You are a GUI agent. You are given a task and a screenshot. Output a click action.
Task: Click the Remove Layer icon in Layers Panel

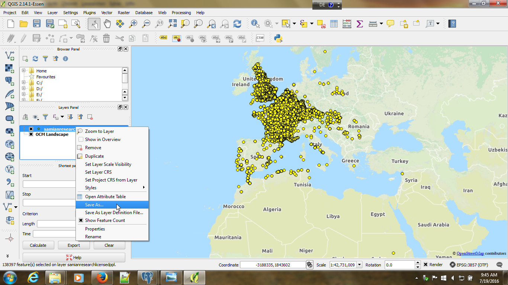pos(90,117)
